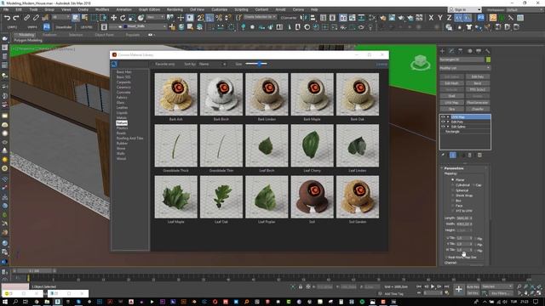Screen dimensions: 545x306
Task: Open the Modifiers menu
Action: coord(102,9)
